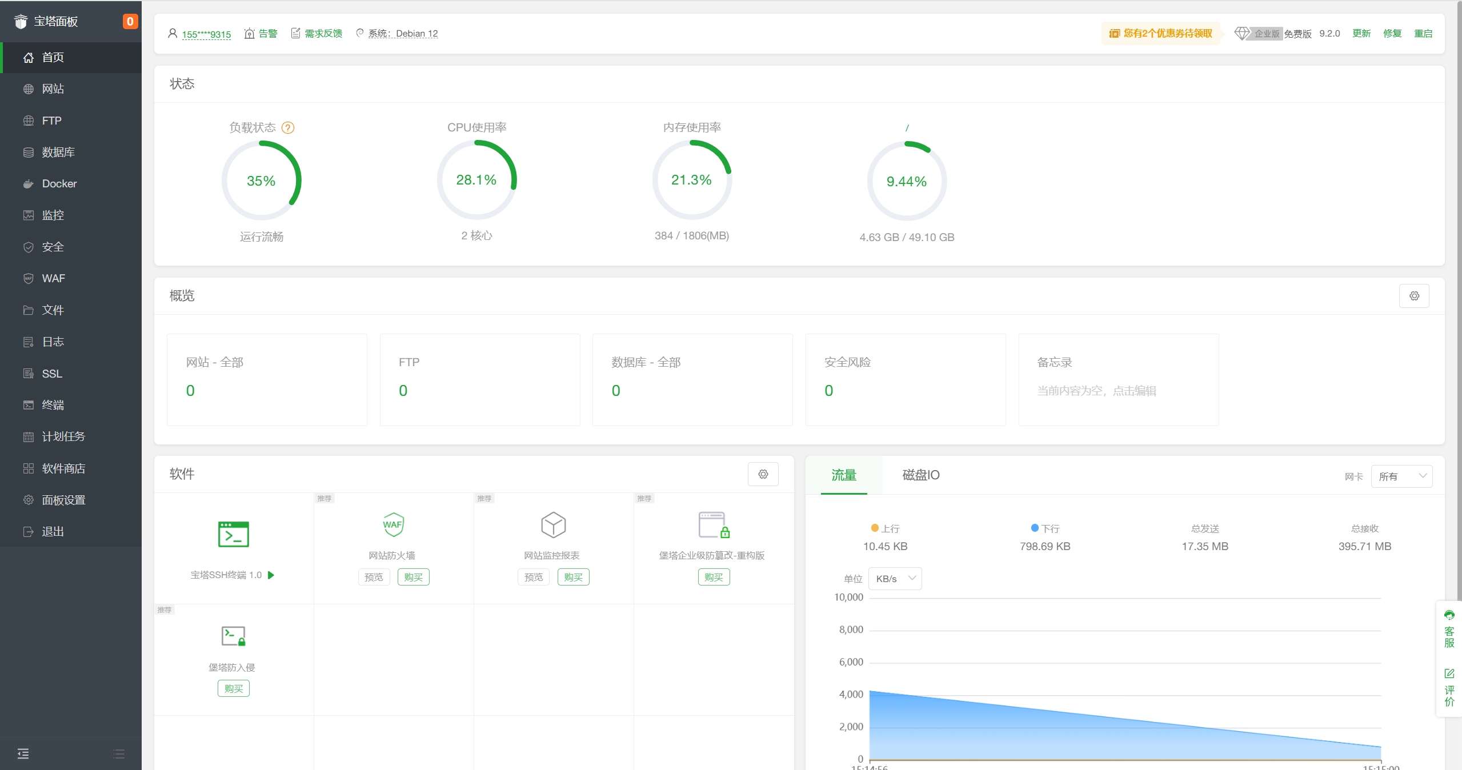Open the FTP overview card

pos(480,380)
